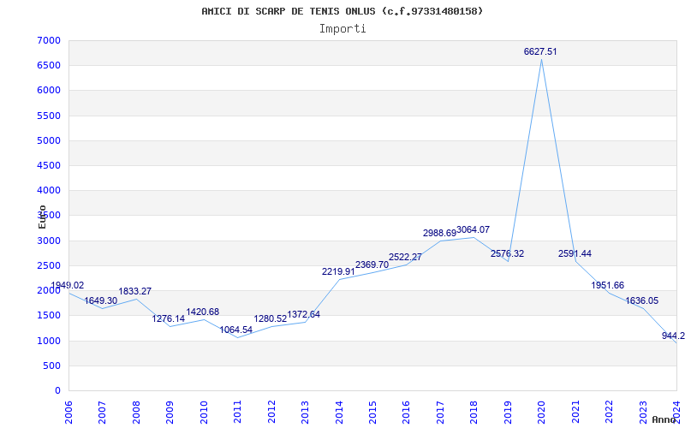Click the 0 value on the Euro axis

pos(58,390)
